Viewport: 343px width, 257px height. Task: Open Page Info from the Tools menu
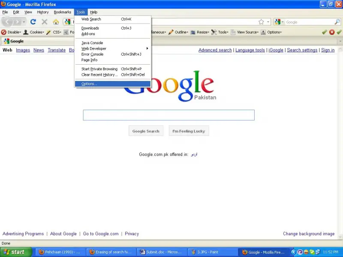(x=113, y=60)
